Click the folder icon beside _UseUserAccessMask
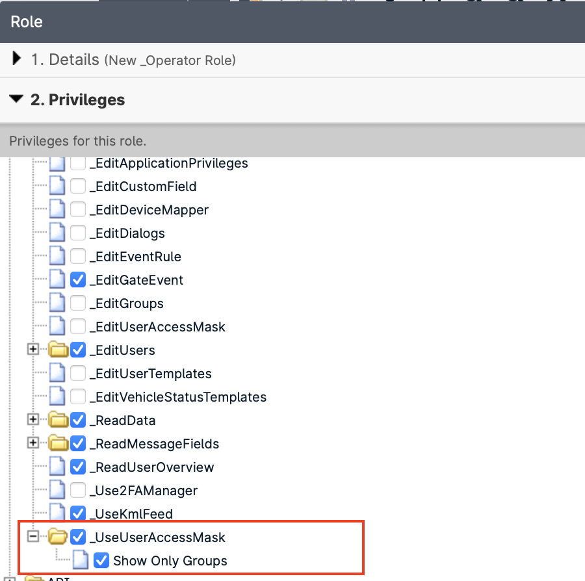Image resolution: width=585 pixels, height=581 pixels. pos(58,537)
